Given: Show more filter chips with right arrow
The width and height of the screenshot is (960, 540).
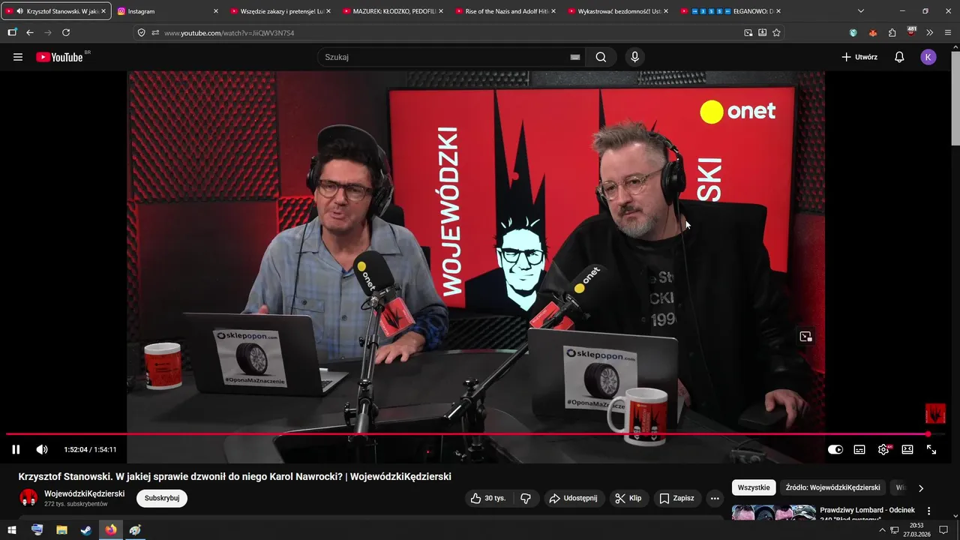Looking at the screenshot, I should tap(921, 488).
